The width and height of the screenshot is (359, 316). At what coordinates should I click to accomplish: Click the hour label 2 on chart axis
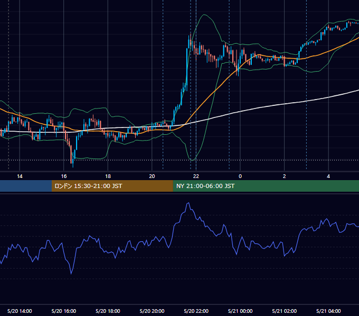pos(285,176)
